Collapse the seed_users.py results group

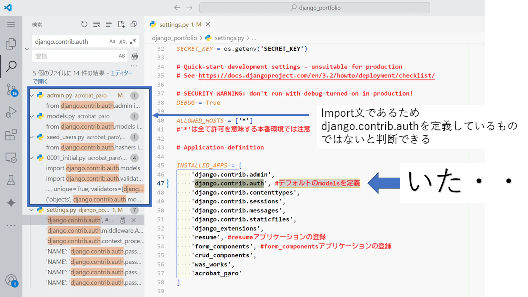pos(32,137)
